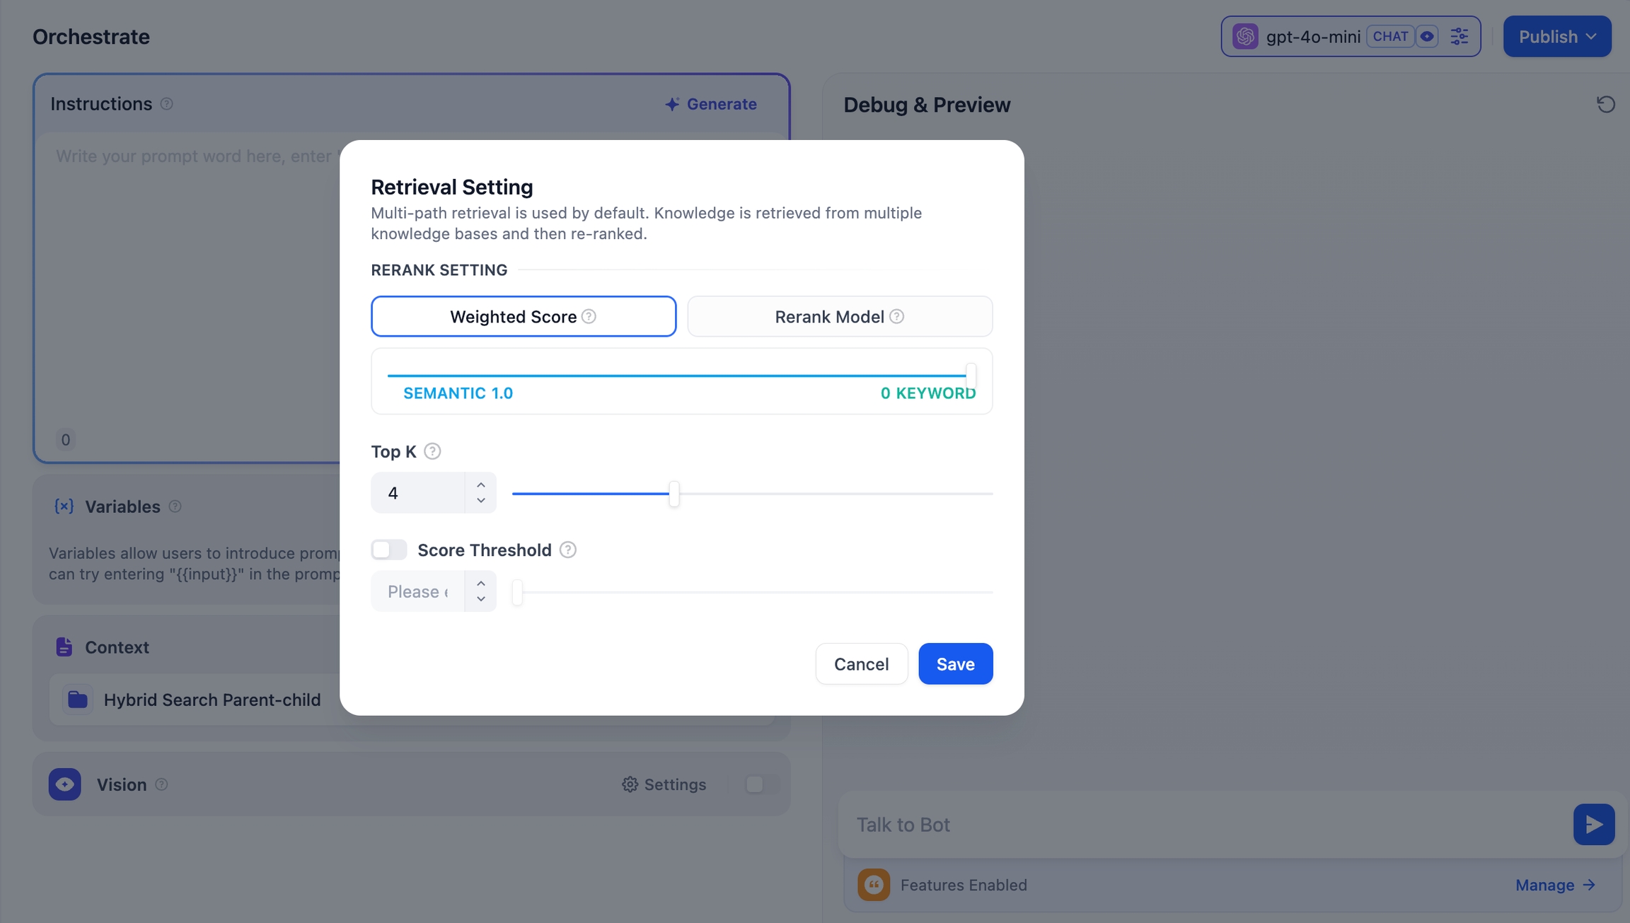Viewport: 1630px width, 923px height.
Task: Click the Score Threshold help icon
Action: (567, 550)
